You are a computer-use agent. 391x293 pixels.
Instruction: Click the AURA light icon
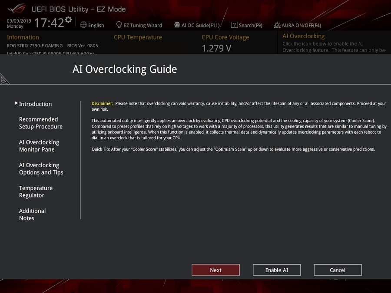[277, 25]
